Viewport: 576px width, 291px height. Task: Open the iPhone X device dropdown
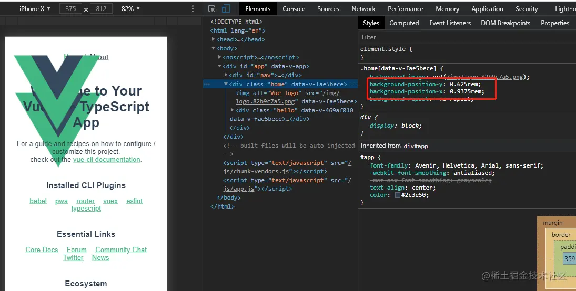coord(35,9)
